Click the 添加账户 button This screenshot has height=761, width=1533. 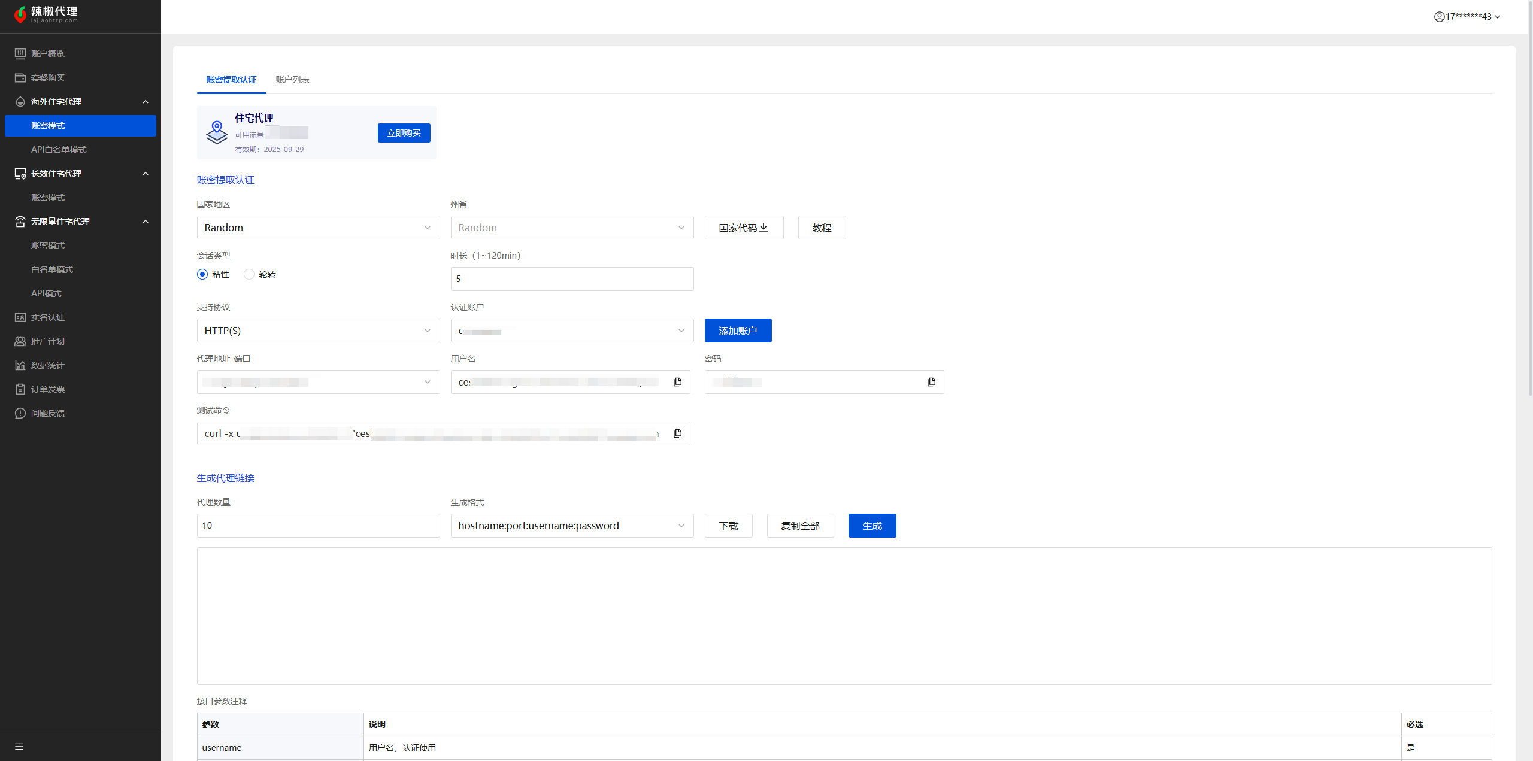(738, 331)
